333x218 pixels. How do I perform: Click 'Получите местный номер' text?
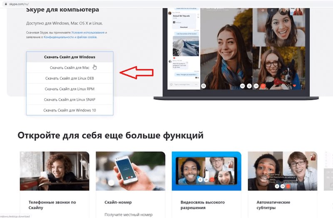tap(129, 215)
